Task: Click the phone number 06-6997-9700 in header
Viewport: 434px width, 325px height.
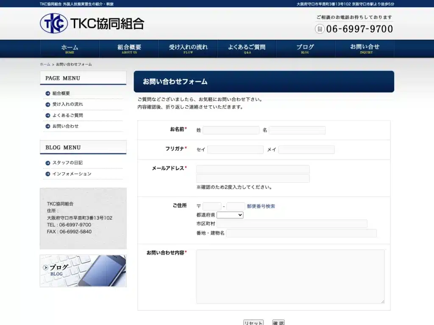Action: coord(359,29)
